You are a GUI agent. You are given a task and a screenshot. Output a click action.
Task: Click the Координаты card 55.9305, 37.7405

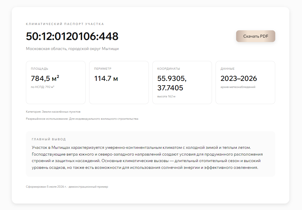[182, 82]
